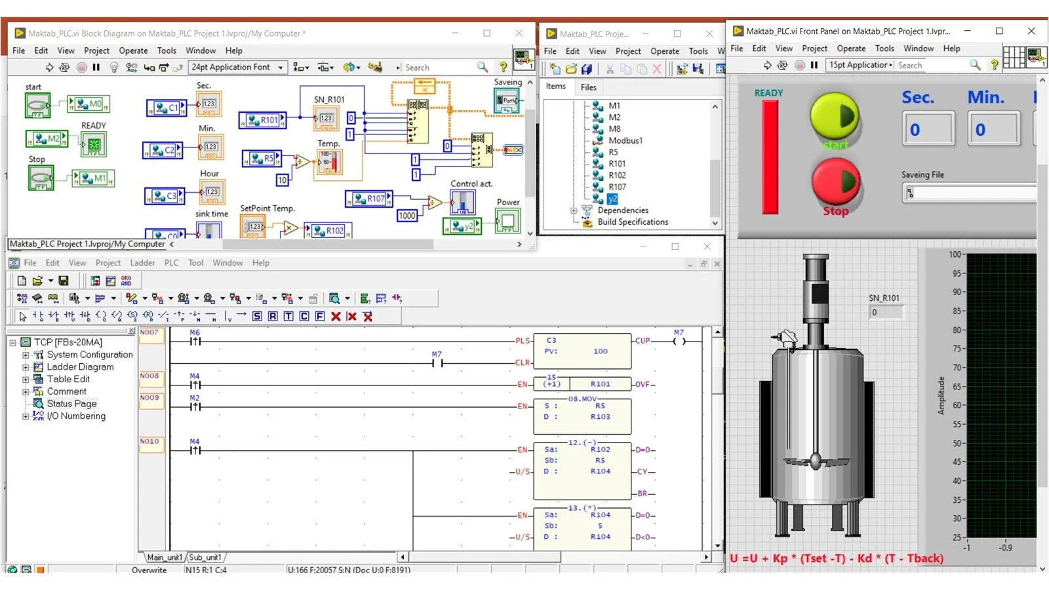This screenshot has width=1049, height=590.
Task: Open the Ladder menu in PLC editor
Action: click(142, 263)
